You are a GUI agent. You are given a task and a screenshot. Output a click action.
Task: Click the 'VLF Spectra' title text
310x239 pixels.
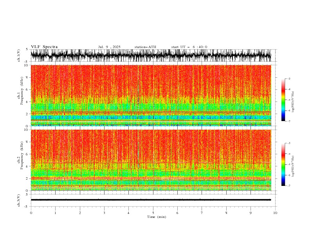44,47
